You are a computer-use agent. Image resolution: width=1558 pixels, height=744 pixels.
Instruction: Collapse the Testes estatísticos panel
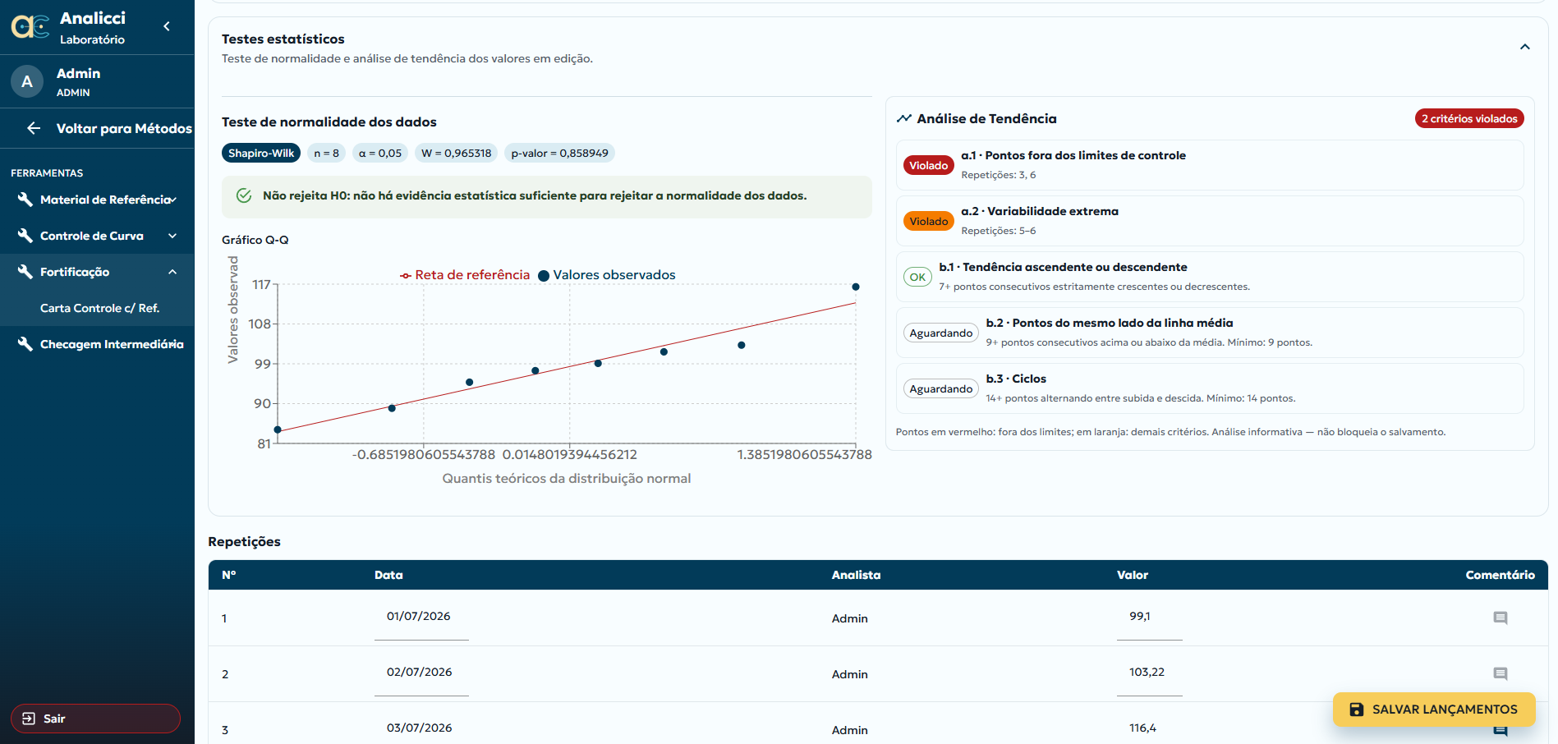click(x=1525, y=47)
